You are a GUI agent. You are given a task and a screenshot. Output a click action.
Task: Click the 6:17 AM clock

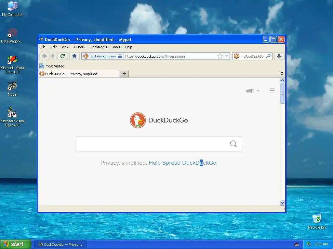click(x=321, y=244)
